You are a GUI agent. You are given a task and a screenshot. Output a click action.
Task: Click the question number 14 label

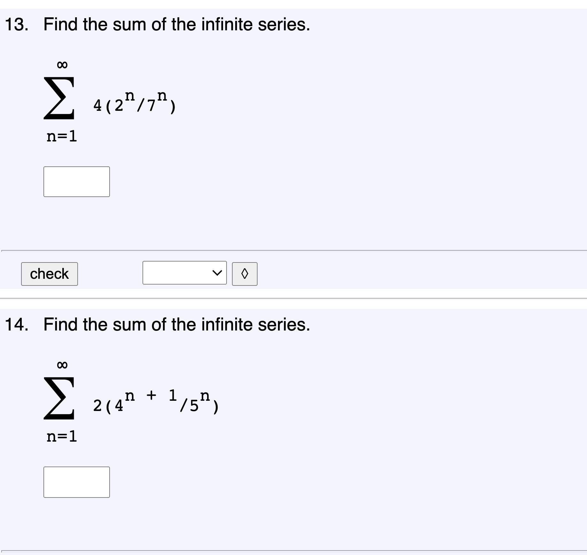17,325
